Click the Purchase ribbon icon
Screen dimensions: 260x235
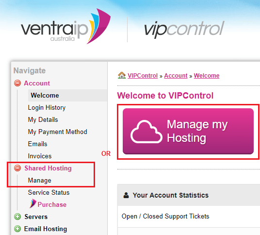[33, 203]
